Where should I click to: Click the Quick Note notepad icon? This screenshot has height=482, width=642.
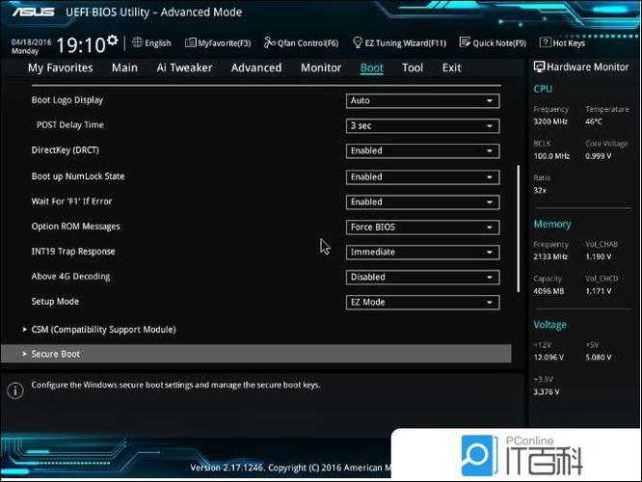click(x=465, y=42)
